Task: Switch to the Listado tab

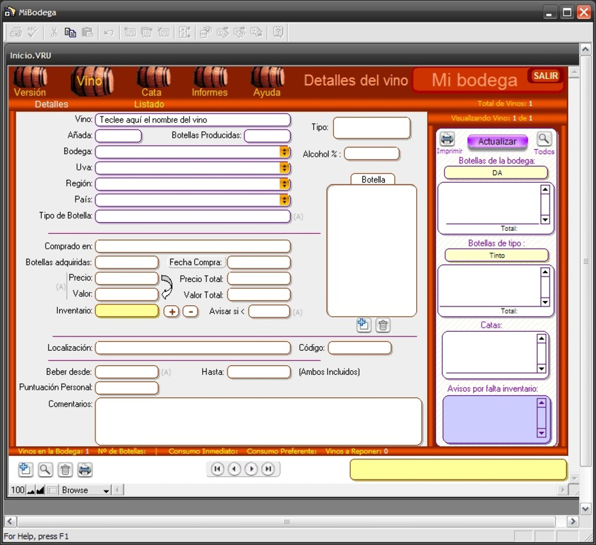Action: [149, 104]
